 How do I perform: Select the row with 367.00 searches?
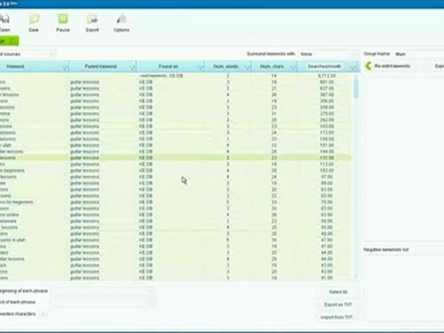pos(176,95)
